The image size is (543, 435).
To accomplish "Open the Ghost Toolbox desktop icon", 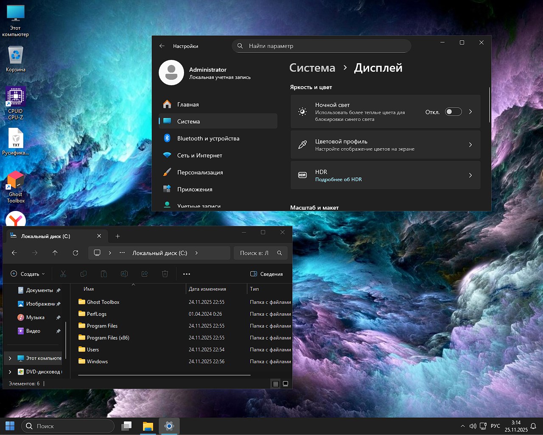I will pyautogui.click(x=16, y=180).
